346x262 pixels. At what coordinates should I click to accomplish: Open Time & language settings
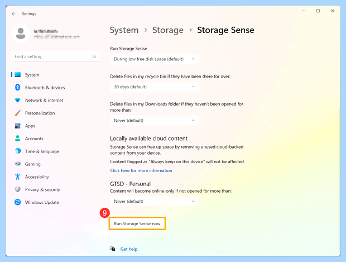coord(55,151)
